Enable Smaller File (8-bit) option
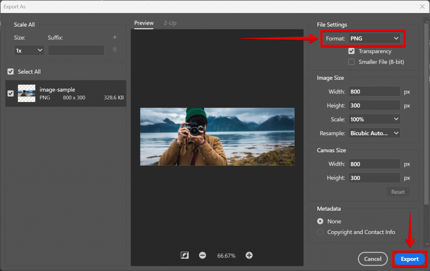The width and height of the screenshot is (430, 271). [351, 62]
